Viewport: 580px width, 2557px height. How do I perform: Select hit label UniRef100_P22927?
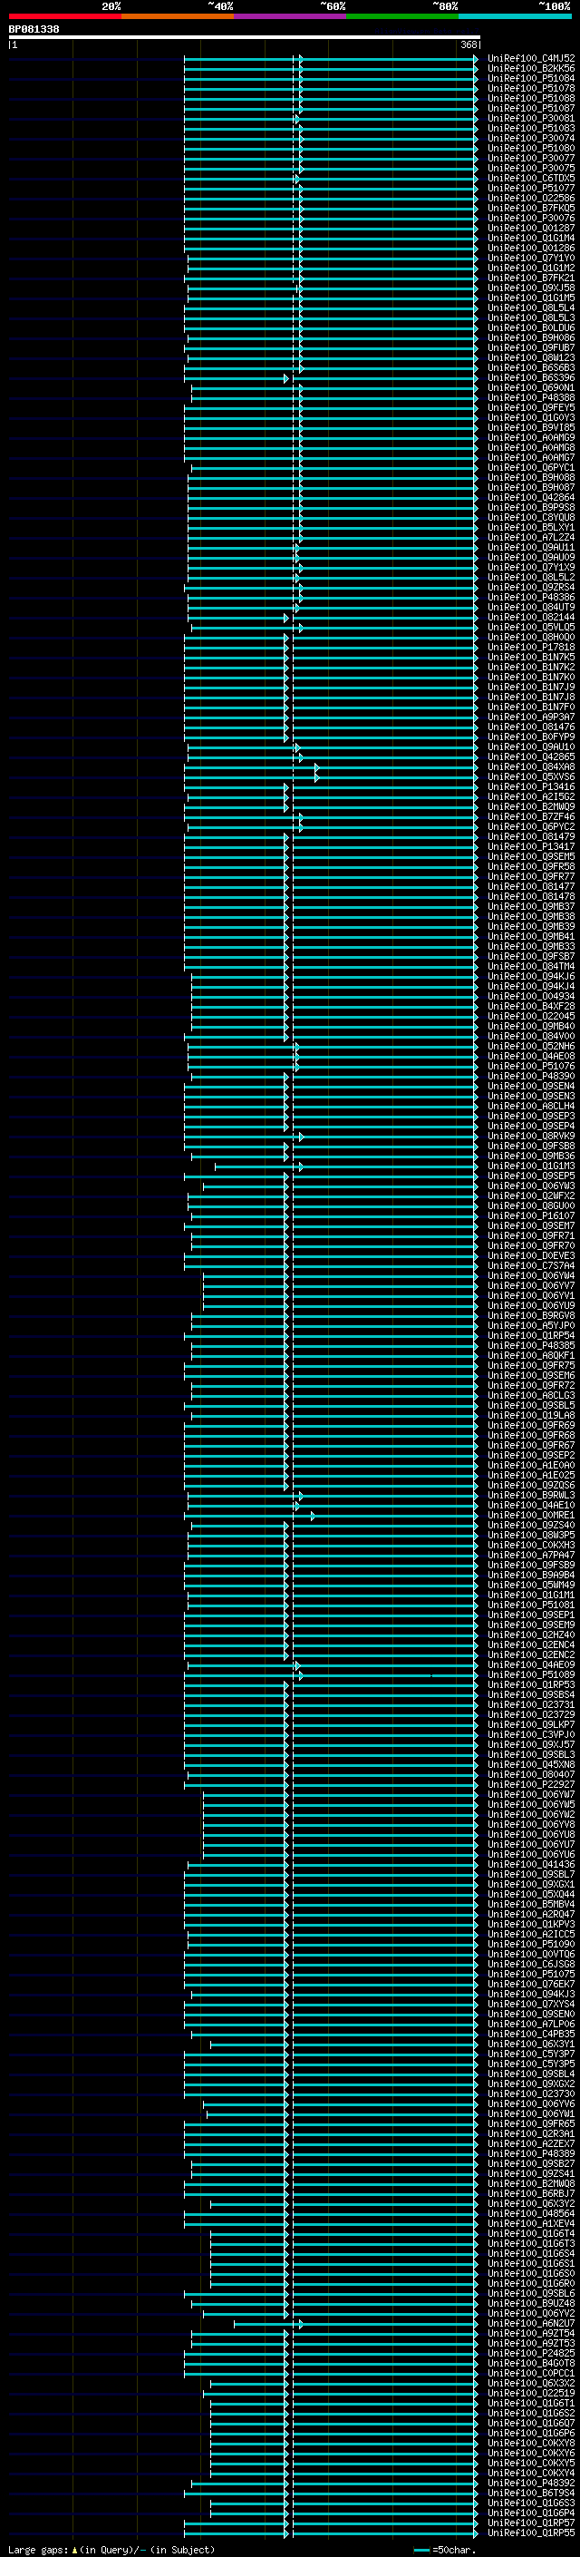[531, 1785]
